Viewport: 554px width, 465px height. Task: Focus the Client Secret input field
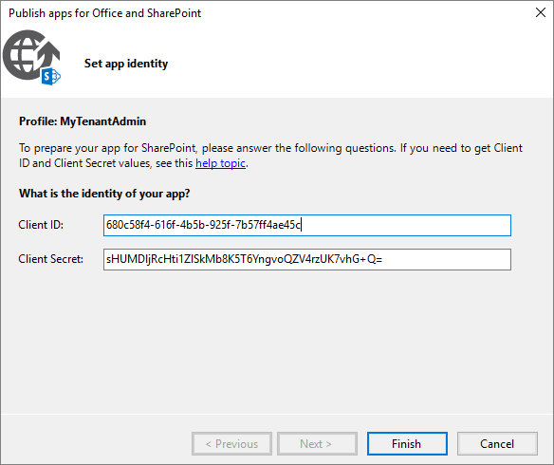point(307,259)
